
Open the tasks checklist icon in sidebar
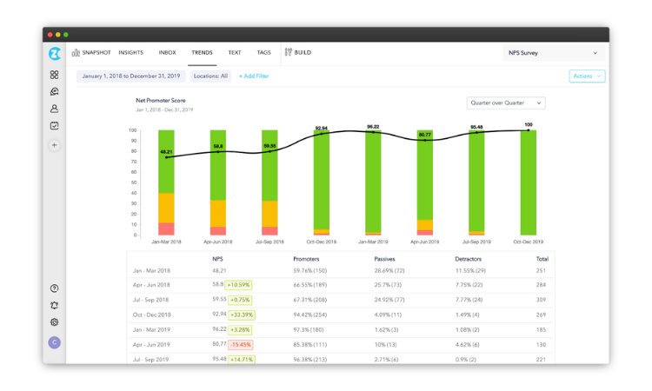pos(55,125)
